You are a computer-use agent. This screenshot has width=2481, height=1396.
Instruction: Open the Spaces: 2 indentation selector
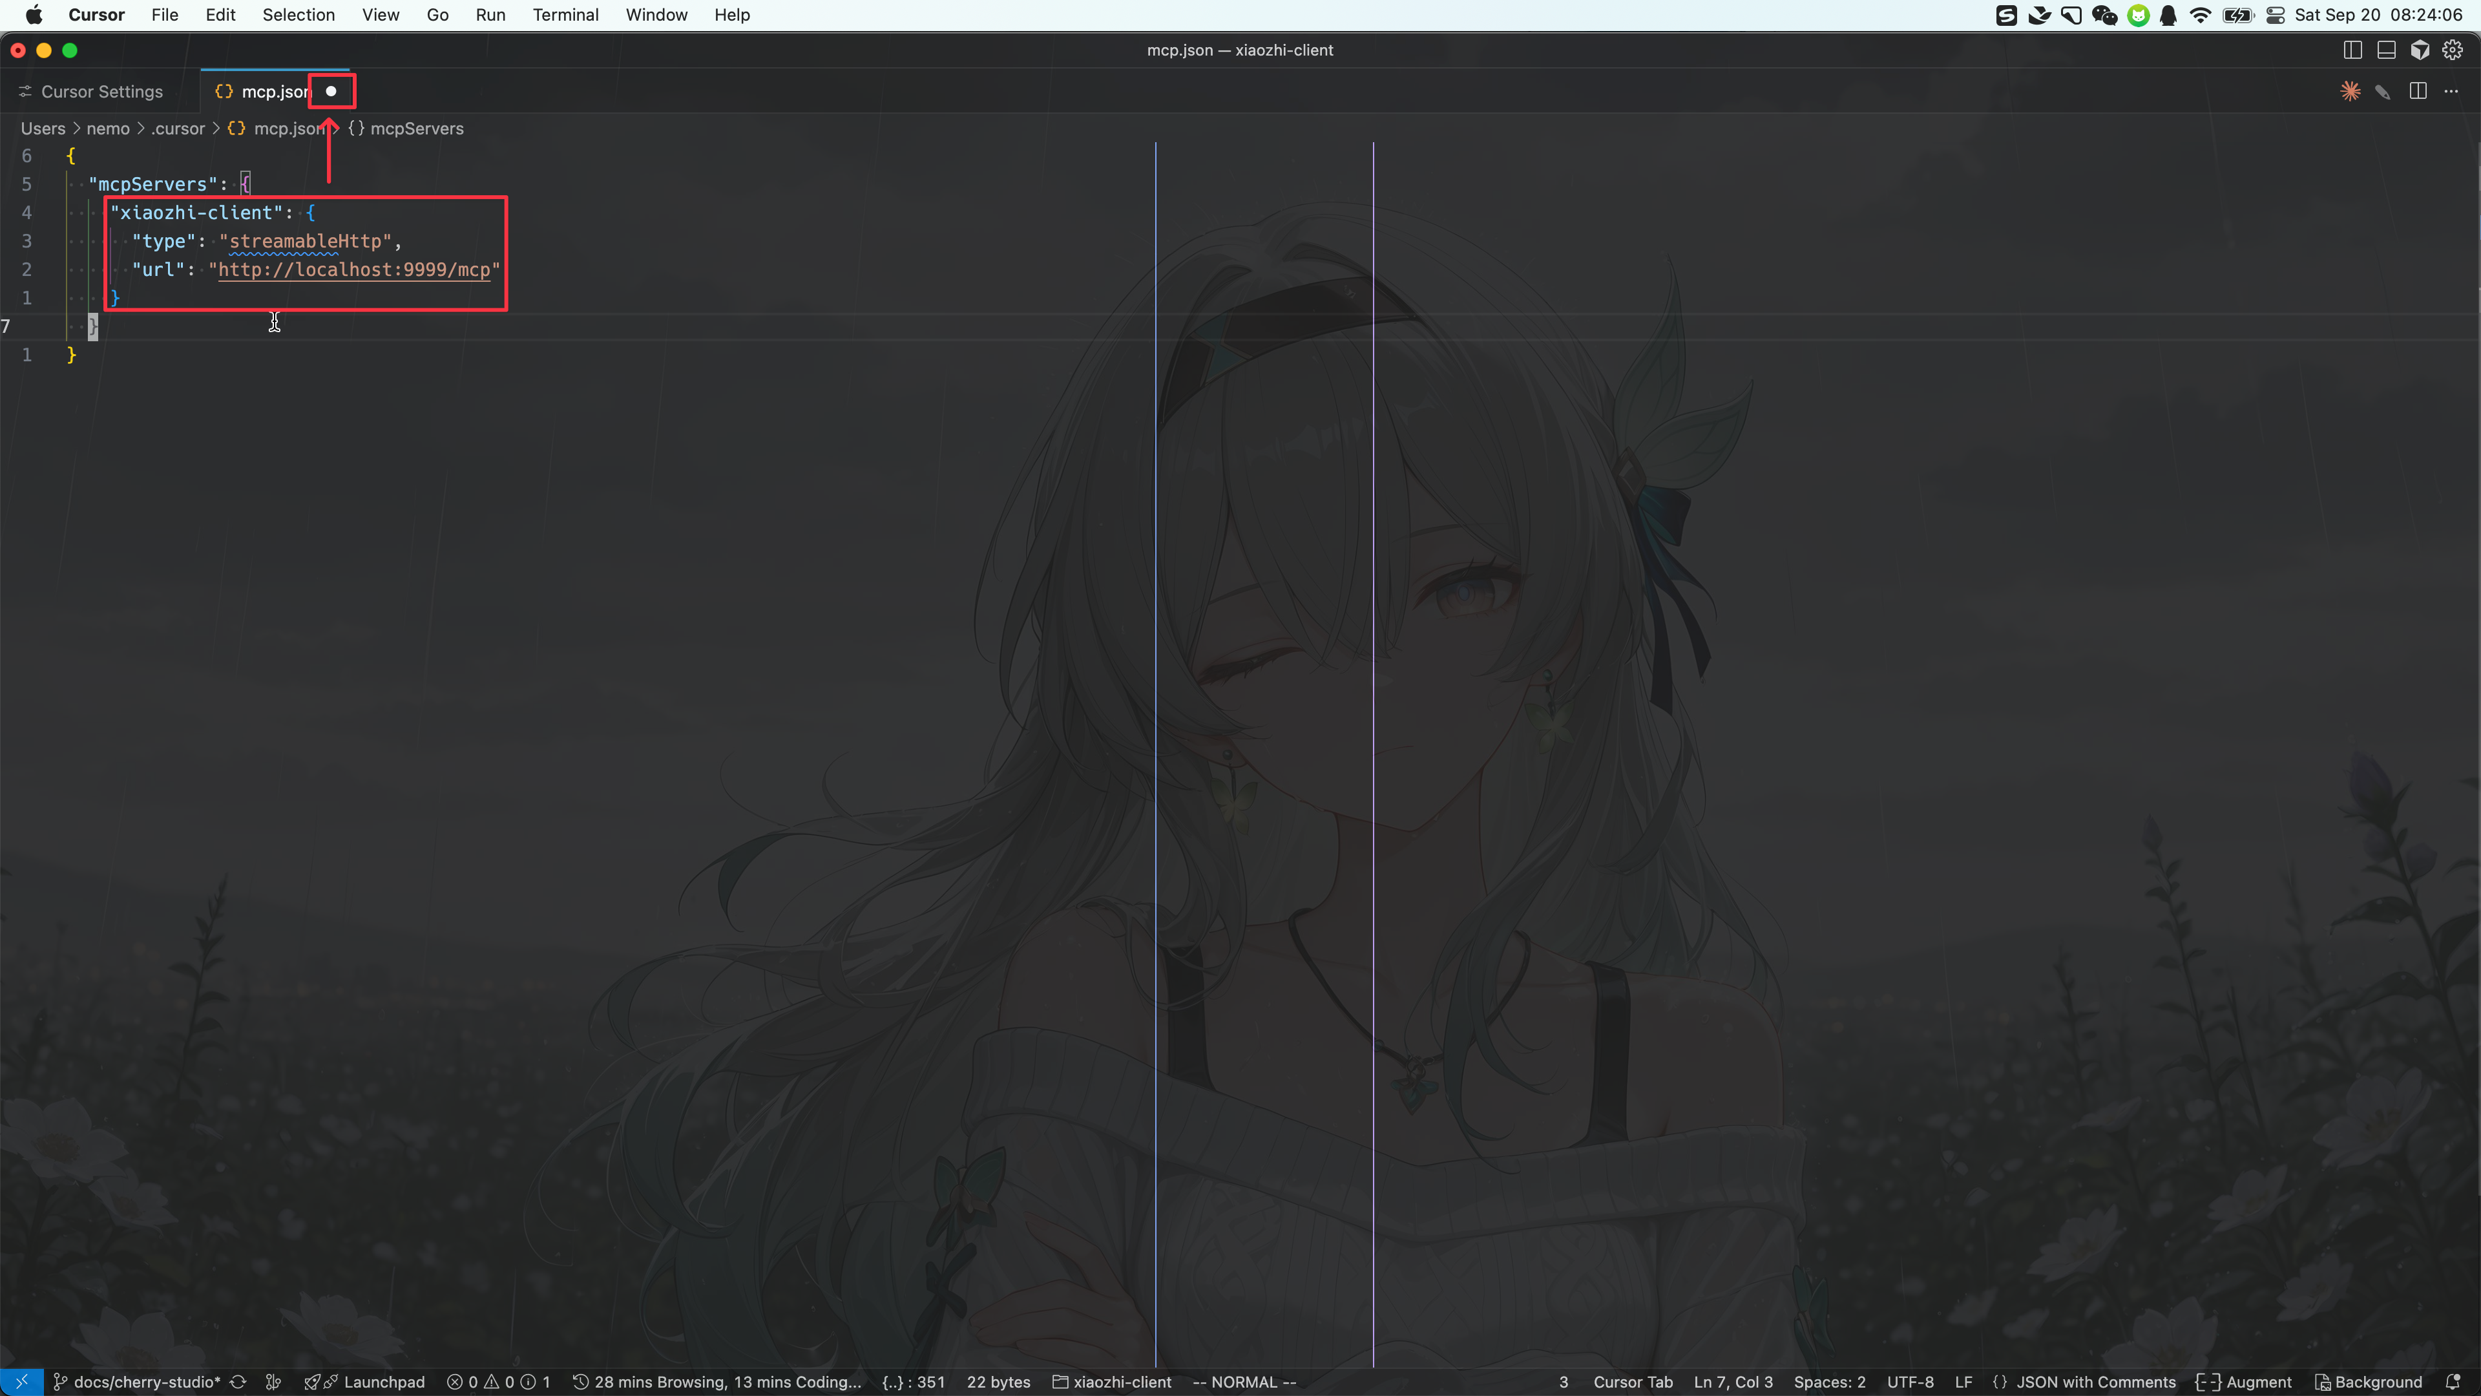(x=1829, y=1382)
